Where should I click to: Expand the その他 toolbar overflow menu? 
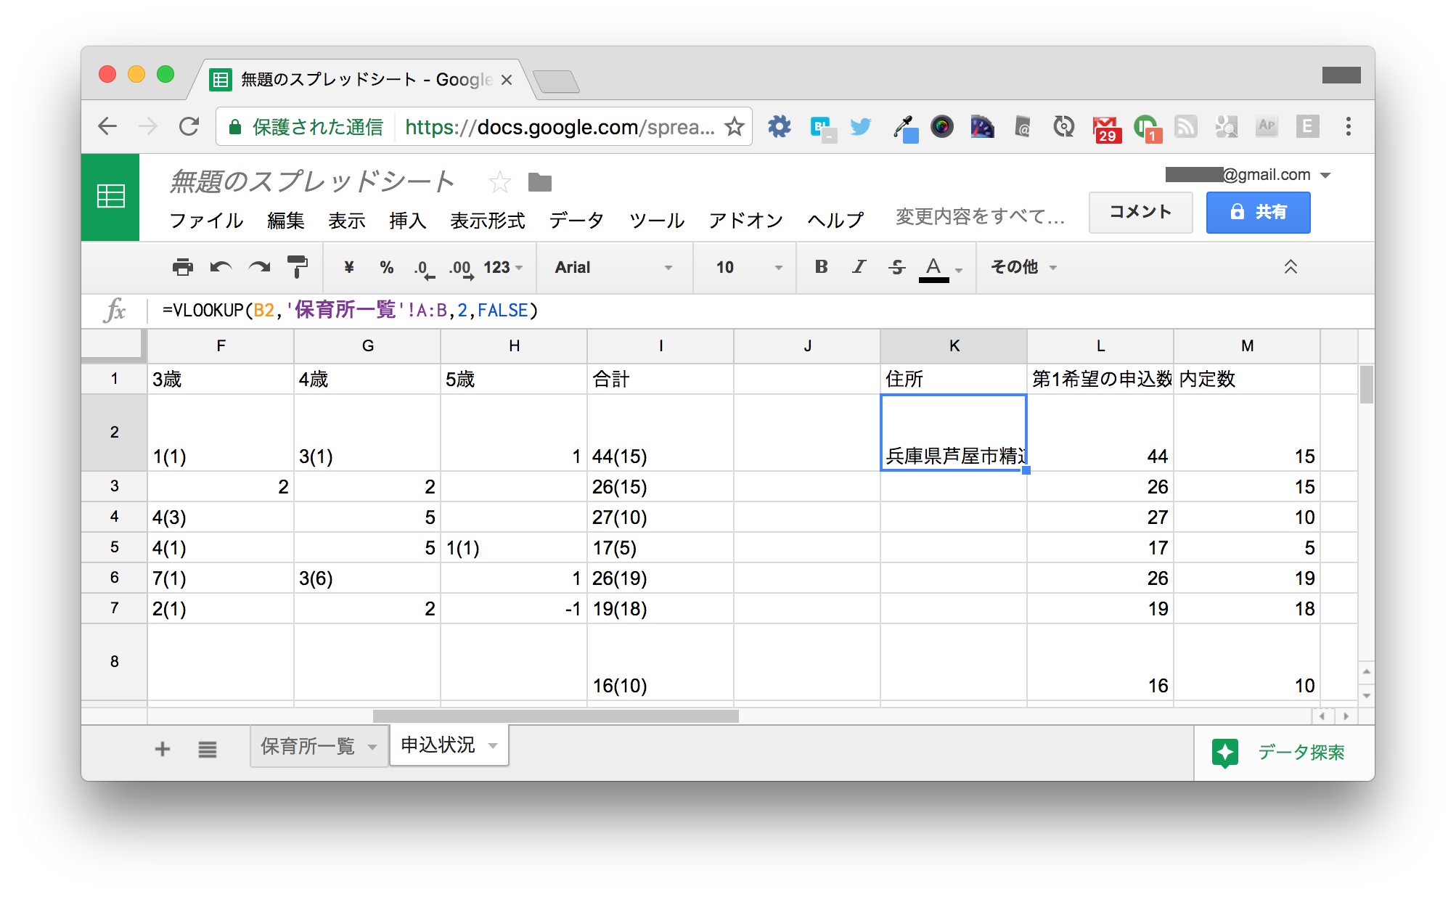point(1024,267)
